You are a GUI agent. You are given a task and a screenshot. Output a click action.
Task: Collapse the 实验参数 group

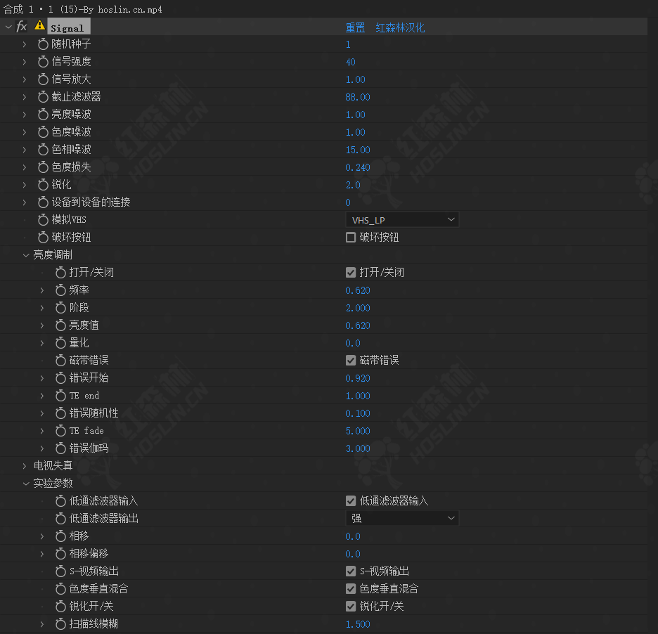click(x=25, y=484)
